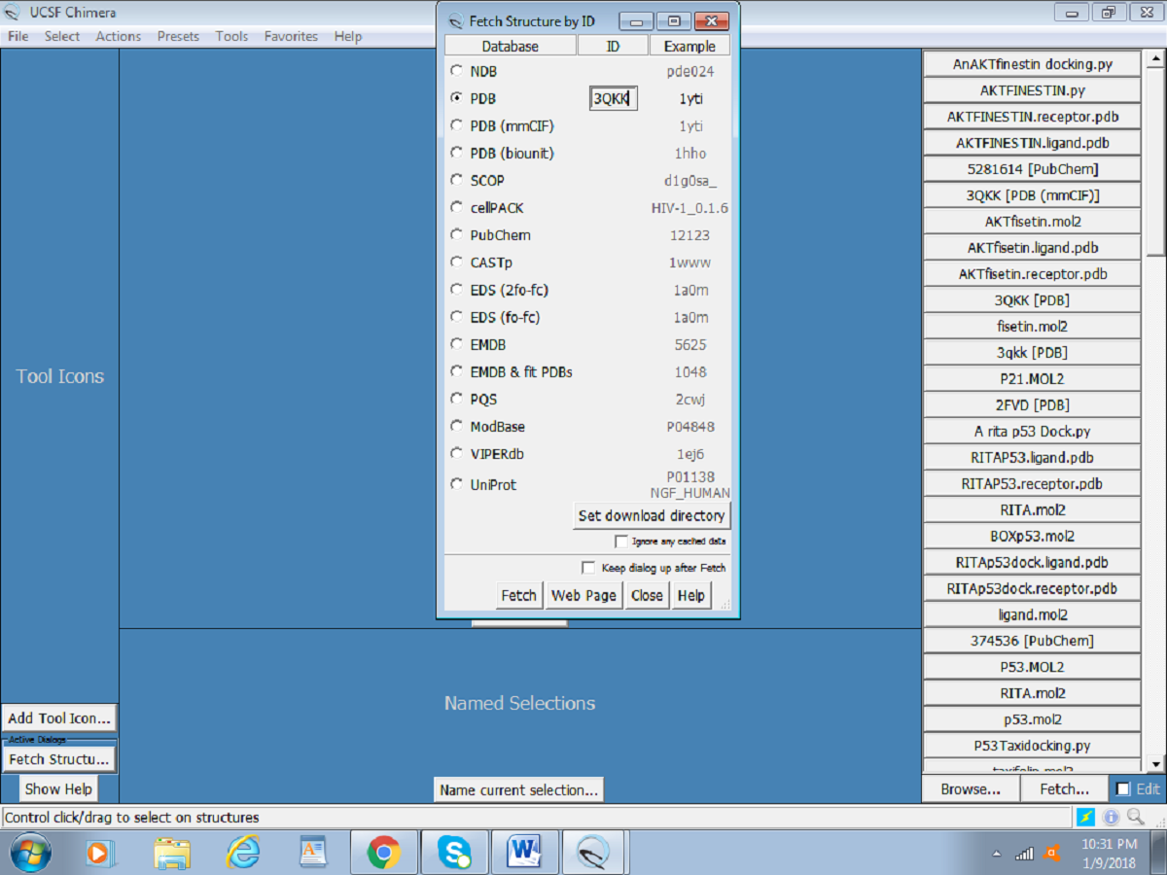Click the ID input field containing 3QKK
Viewport: 1167px width, 875px height.
pos(614,98)
